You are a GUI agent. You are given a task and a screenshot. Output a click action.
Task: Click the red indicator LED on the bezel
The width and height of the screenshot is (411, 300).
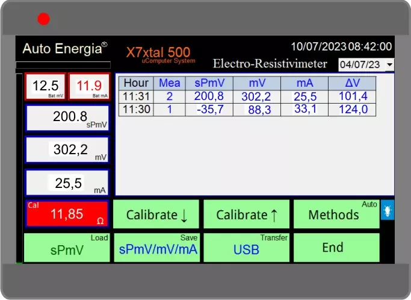tap(43, 19)
